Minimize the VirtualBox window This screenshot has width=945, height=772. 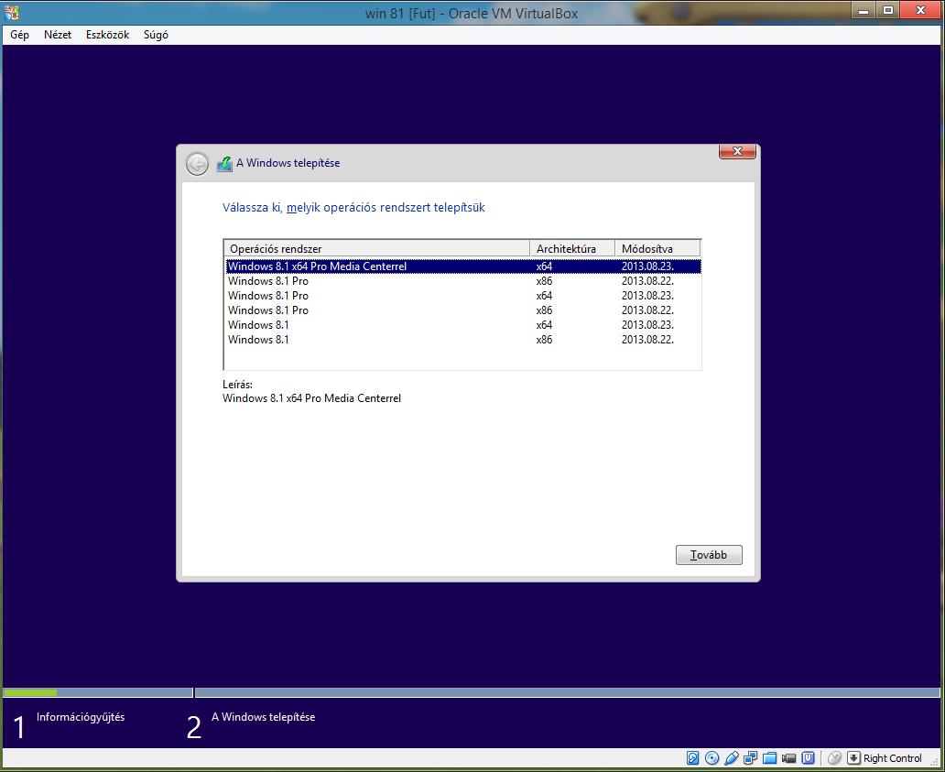click(x=864, y=10)
